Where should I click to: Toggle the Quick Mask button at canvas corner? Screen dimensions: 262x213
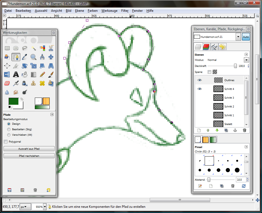tap(4, 200)
